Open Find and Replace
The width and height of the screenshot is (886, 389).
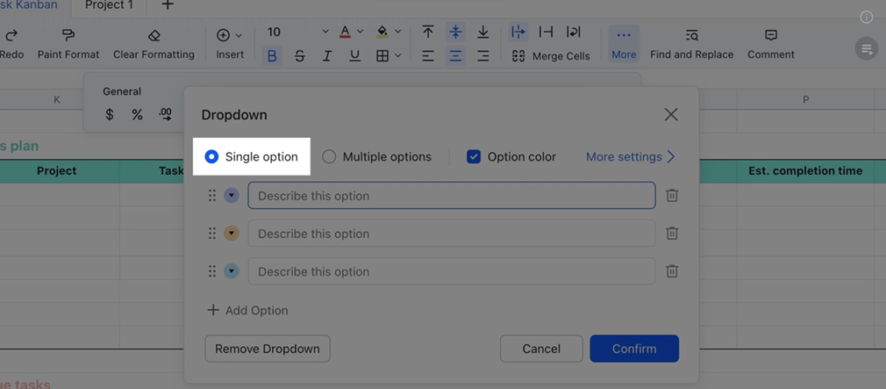691,43
